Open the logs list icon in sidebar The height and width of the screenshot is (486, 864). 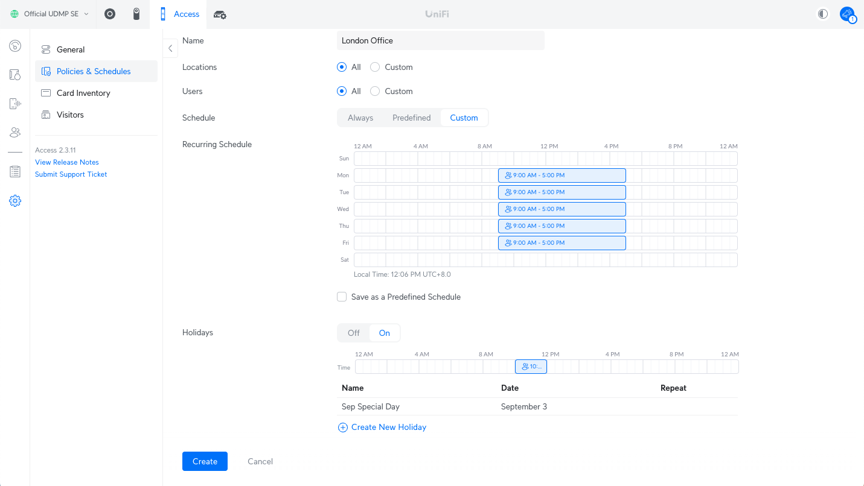15,172
